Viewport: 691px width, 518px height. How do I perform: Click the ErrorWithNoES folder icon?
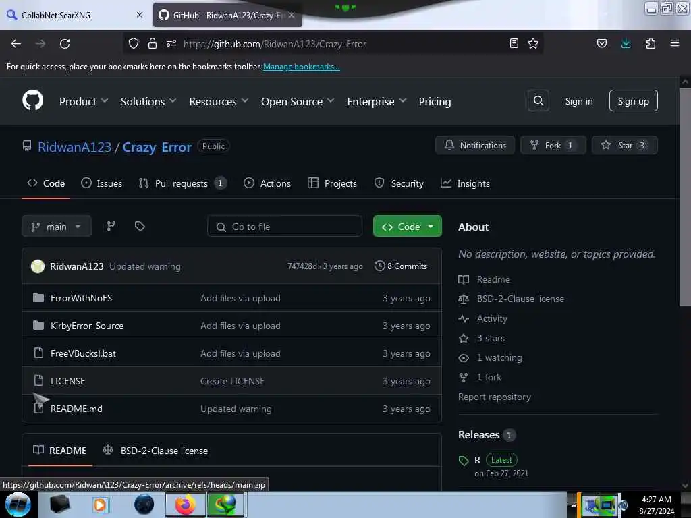[38, 297]
